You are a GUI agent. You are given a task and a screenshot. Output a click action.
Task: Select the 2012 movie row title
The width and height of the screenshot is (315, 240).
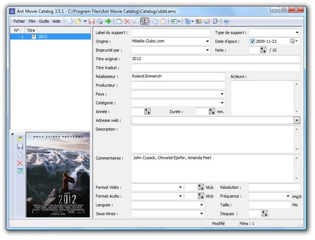point(43,37)
